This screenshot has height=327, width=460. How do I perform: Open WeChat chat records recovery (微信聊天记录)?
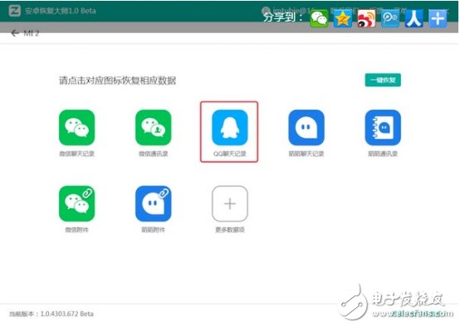(77, 128)
